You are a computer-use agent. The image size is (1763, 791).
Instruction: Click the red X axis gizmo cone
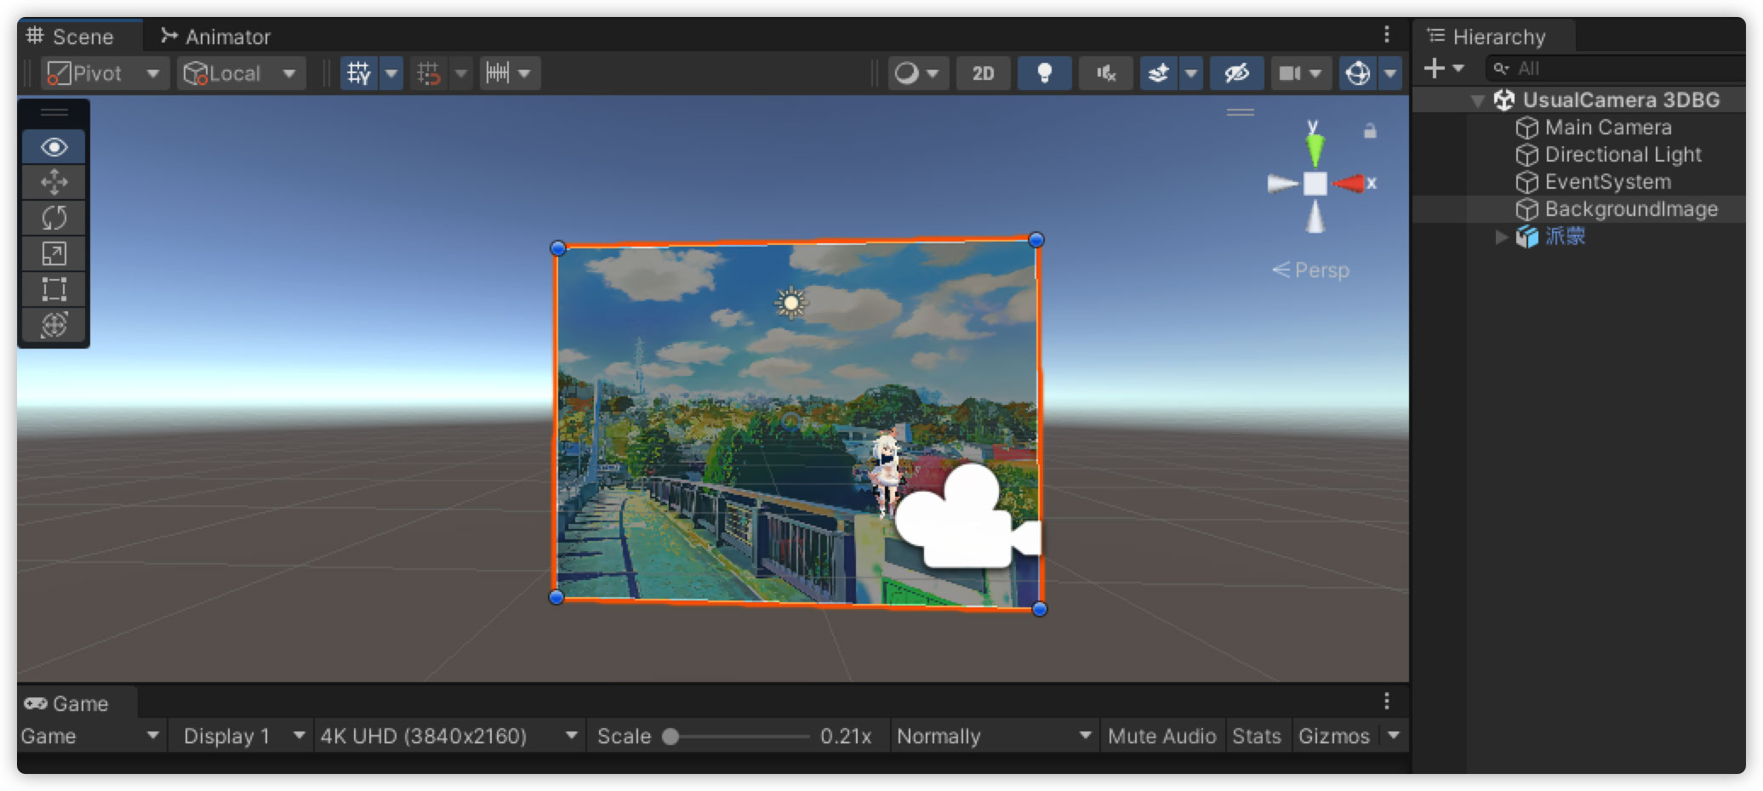click(x=1349, y=183)
